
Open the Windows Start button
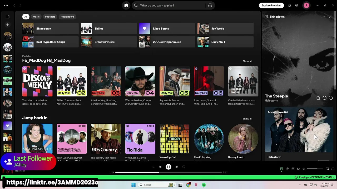pyautogui.click(x=133, y=185)
